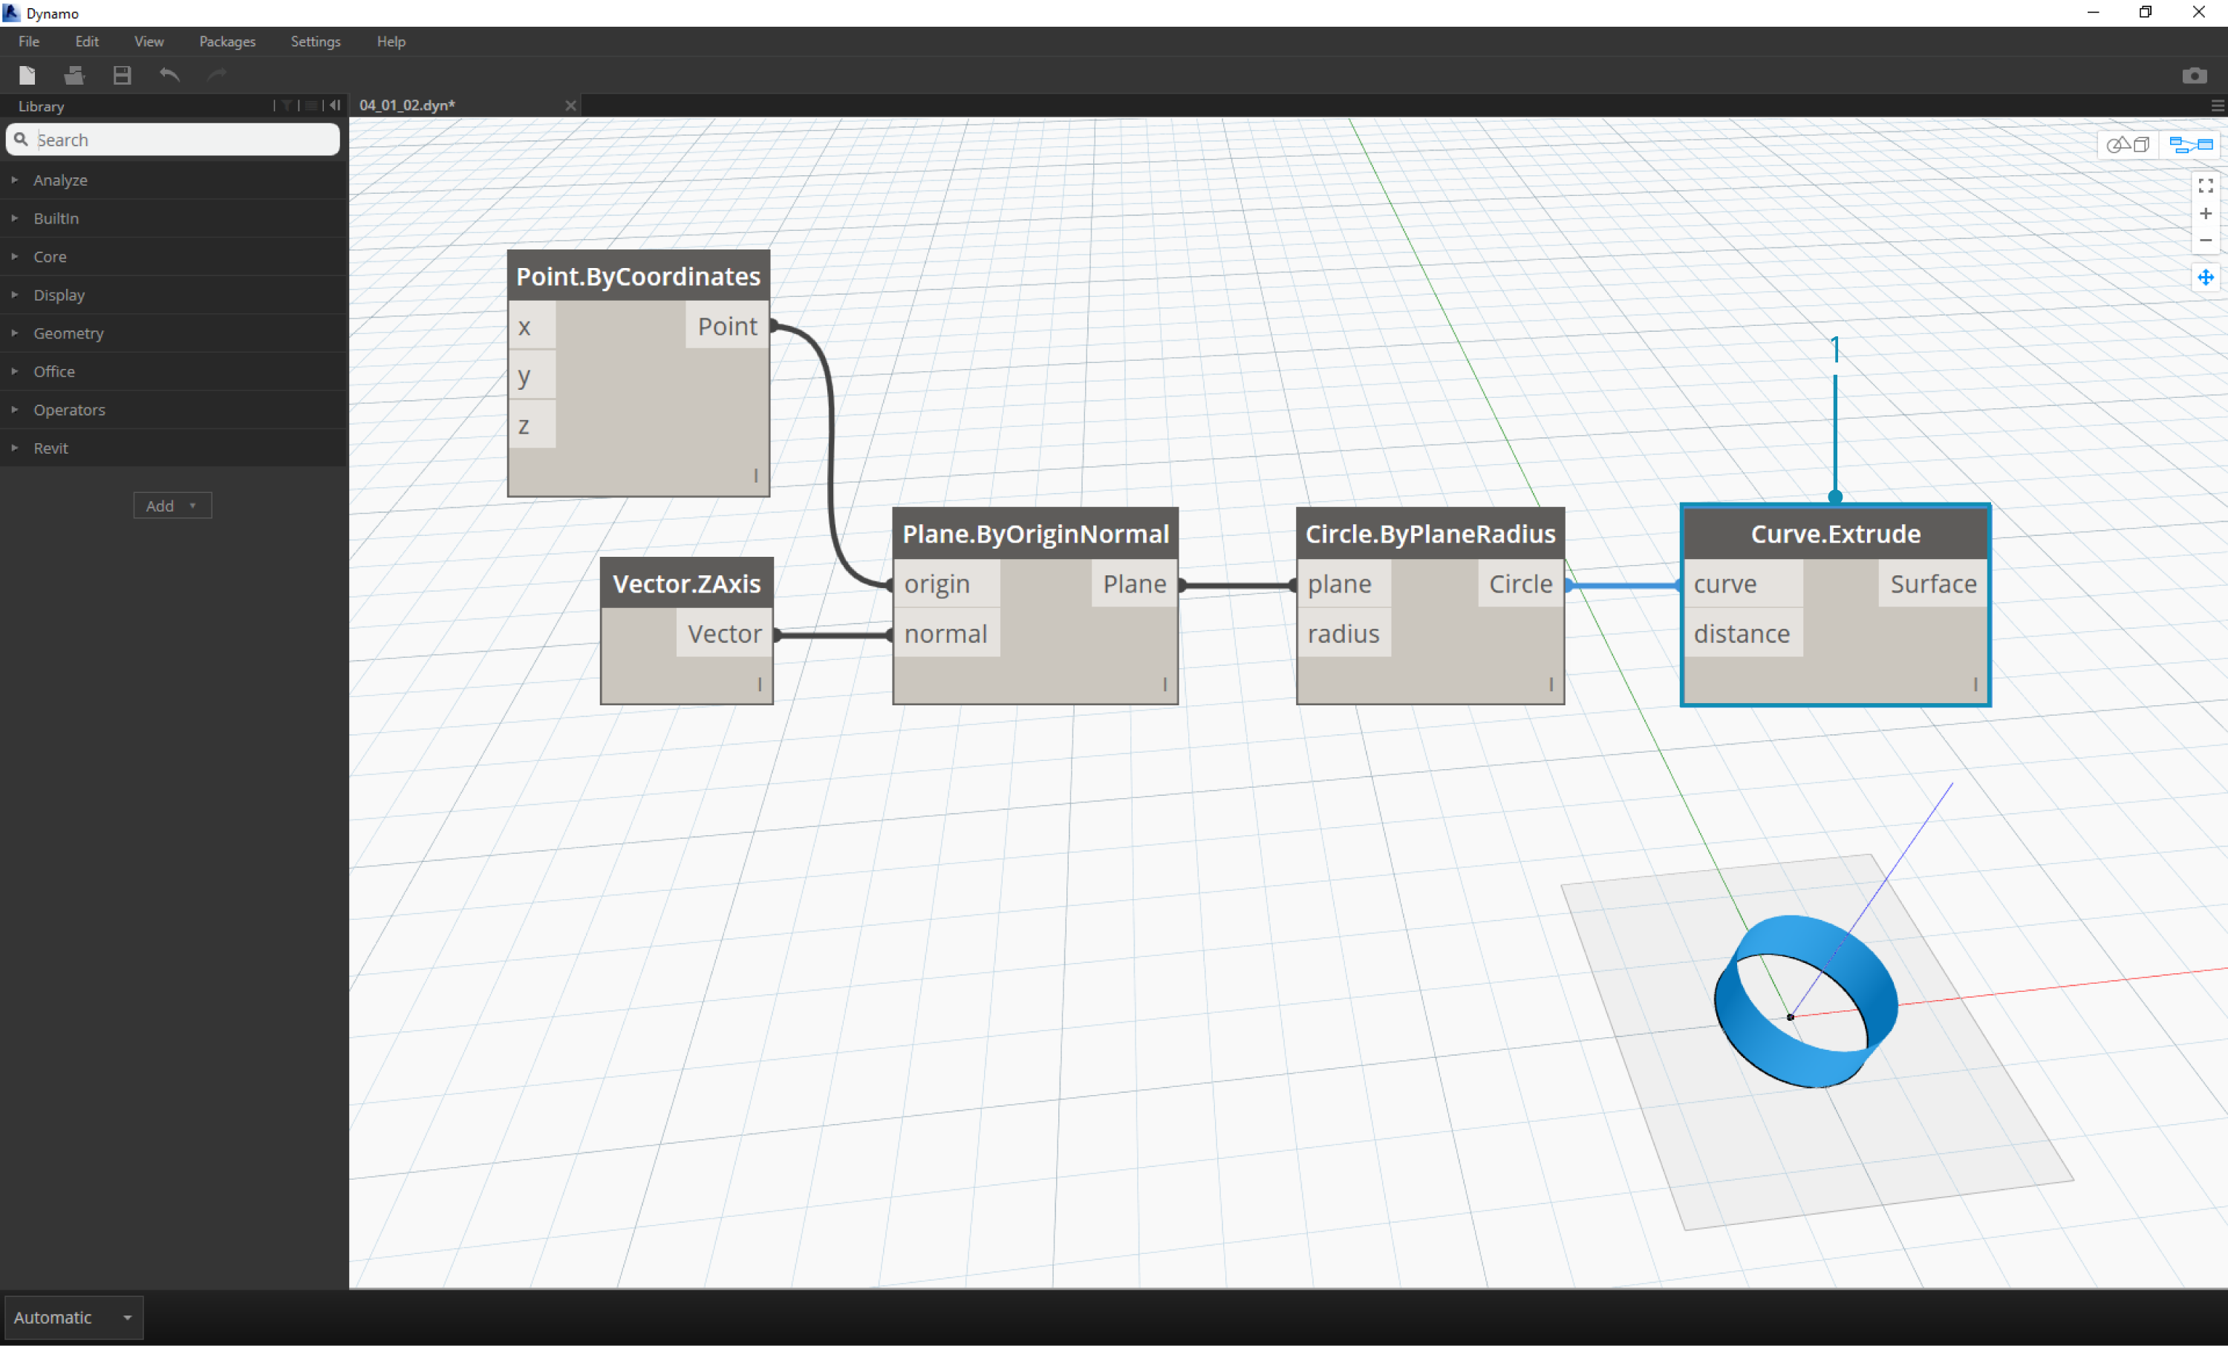Expand the Revit library category
Viewport: 2228px width, 1346px height.
tap(174, 448)
